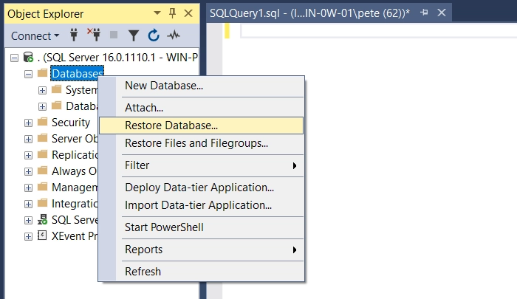Viewport: 517px width, 299px height.
Task: Expand the XEvent Profiler node
Action: (x=28, y=236)
